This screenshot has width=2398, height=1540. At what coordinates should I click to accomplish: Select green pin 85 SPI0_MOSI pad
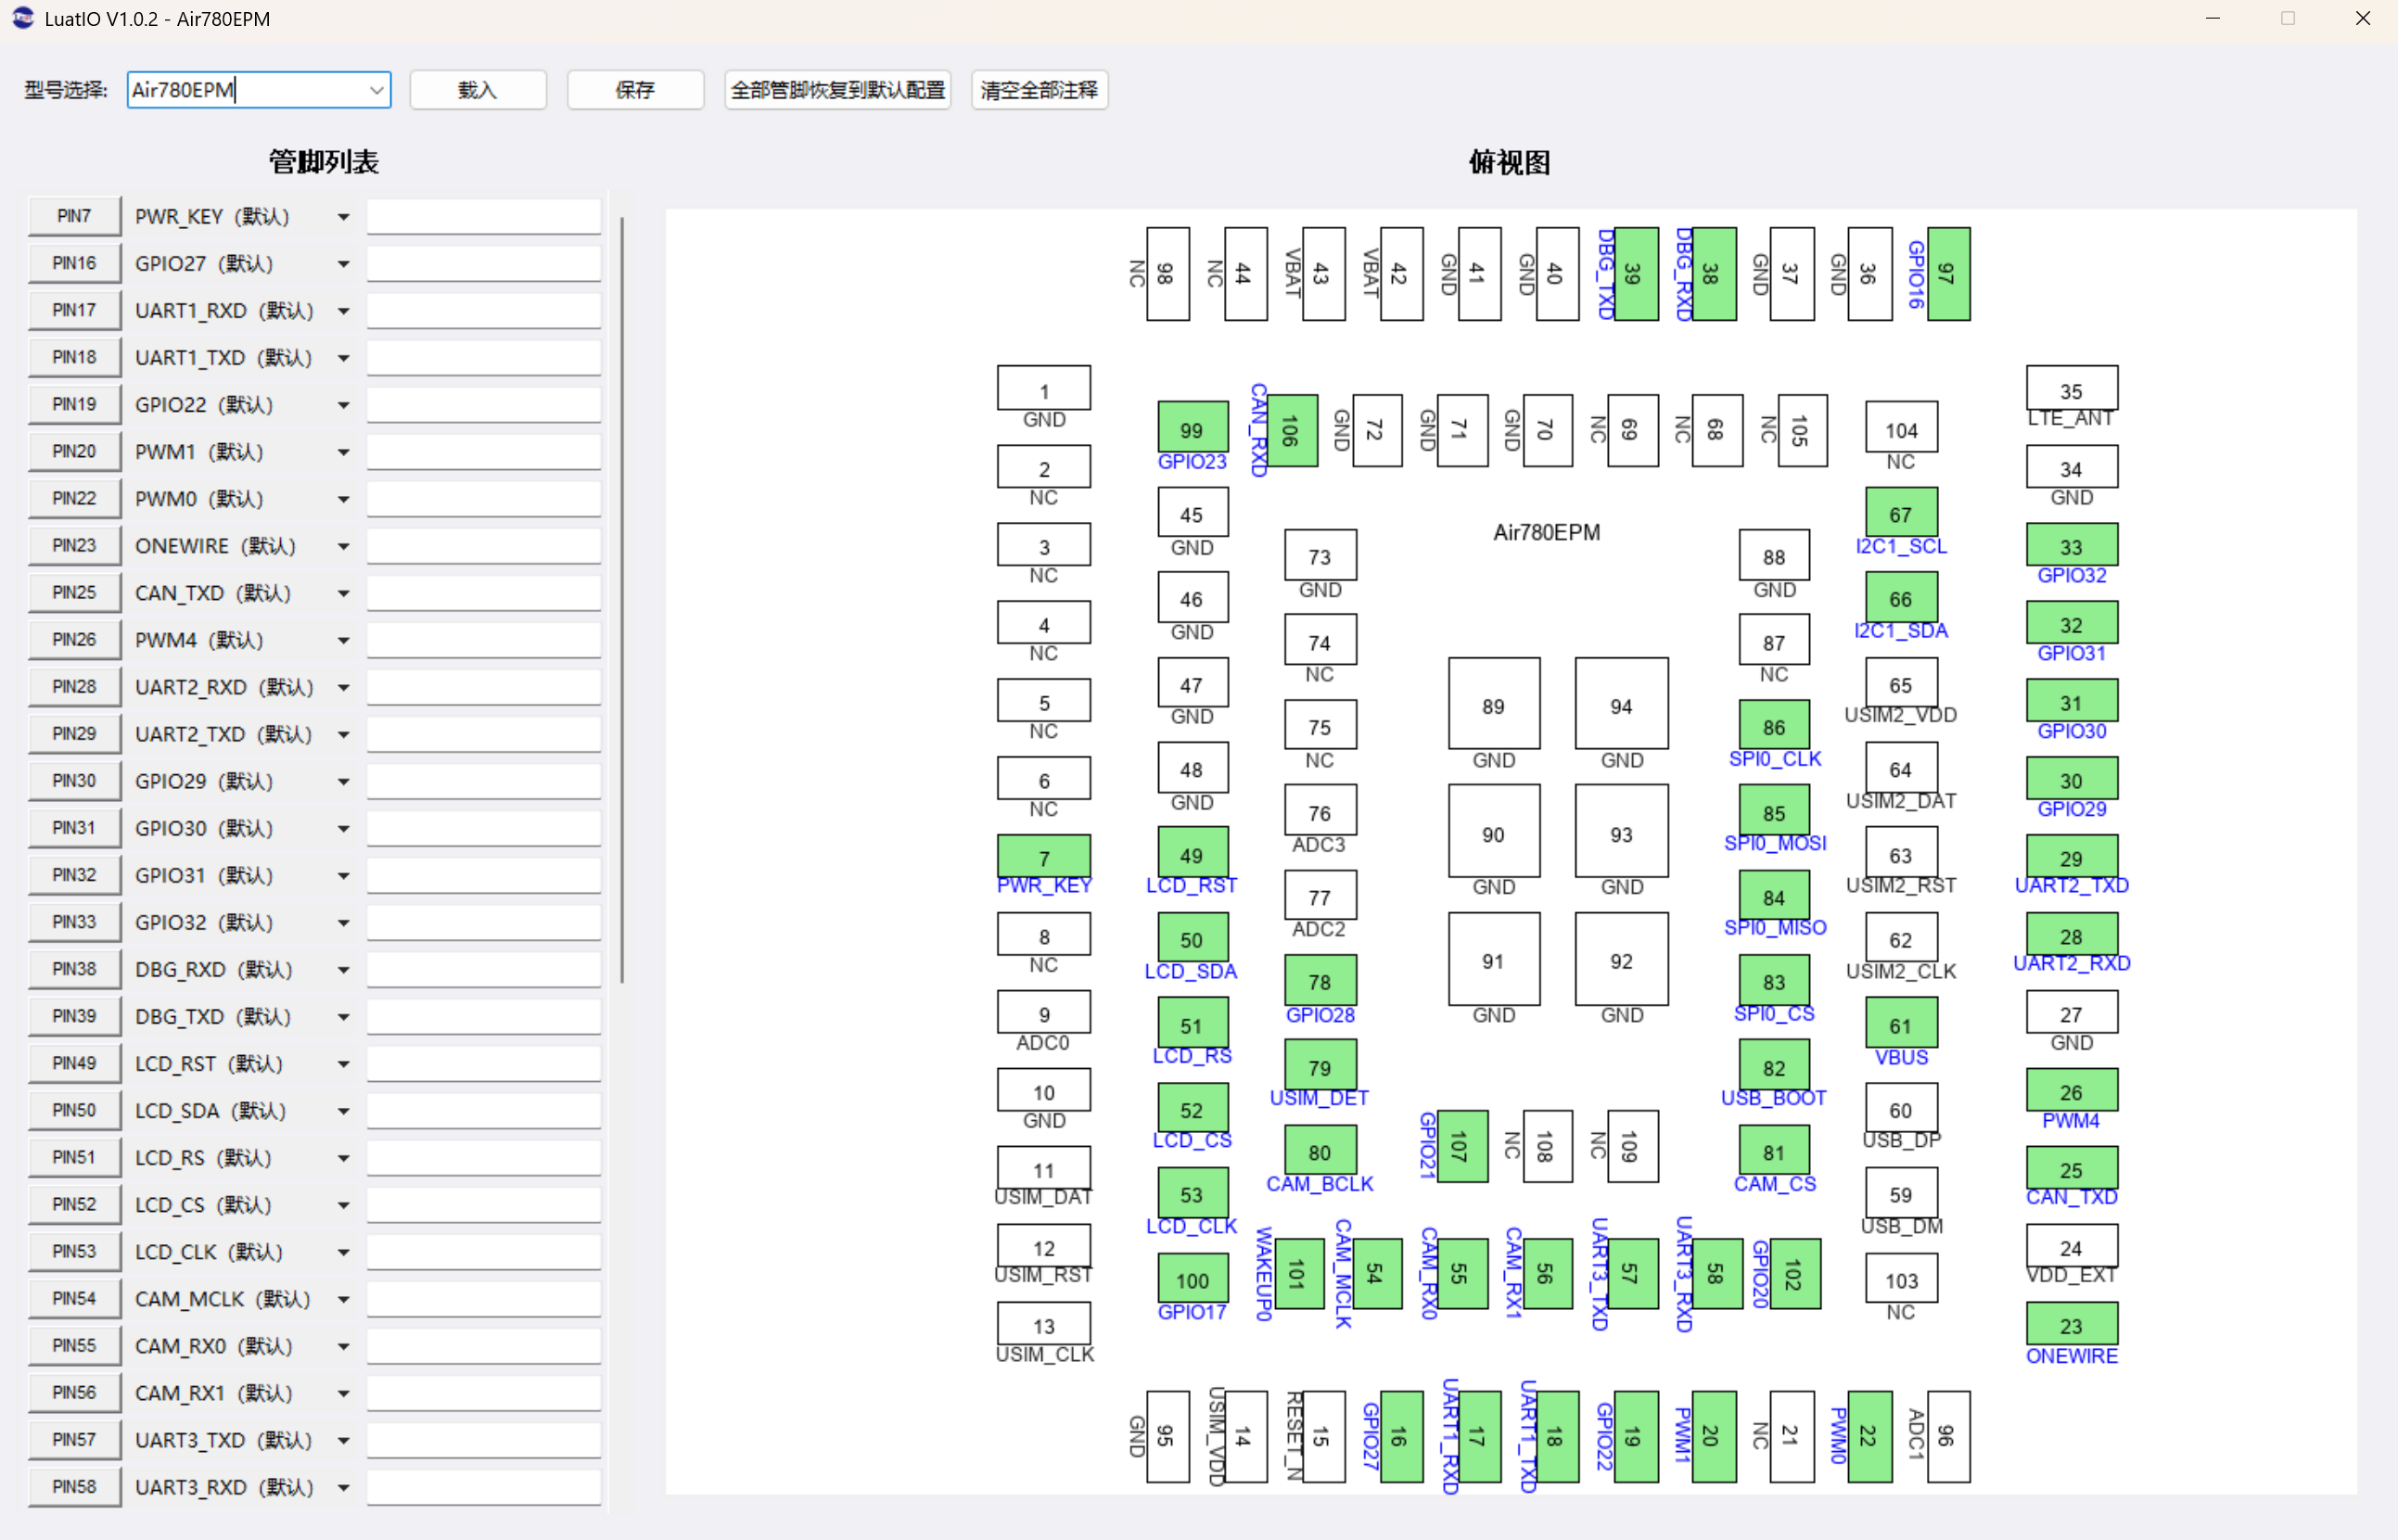click(x=1774, y=812)
